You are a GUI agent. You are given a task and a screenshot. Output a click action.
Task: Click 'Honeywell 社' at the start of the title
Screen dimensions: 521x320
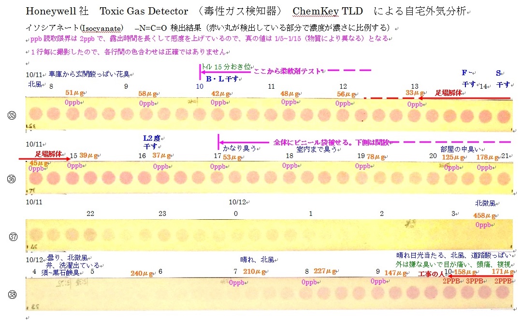pyautogui.click(x=57, y=11)
